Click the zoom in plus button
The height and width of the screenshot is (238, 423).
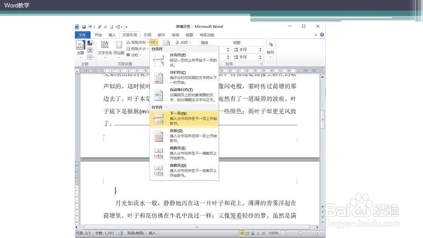click(318, 233)
